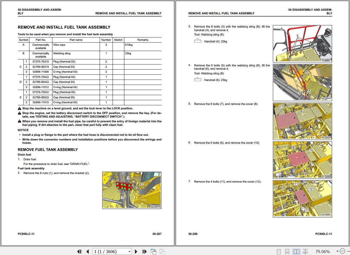Click the page number input field
The height and width of the screenshot is (255, 350).
(110, 251)
